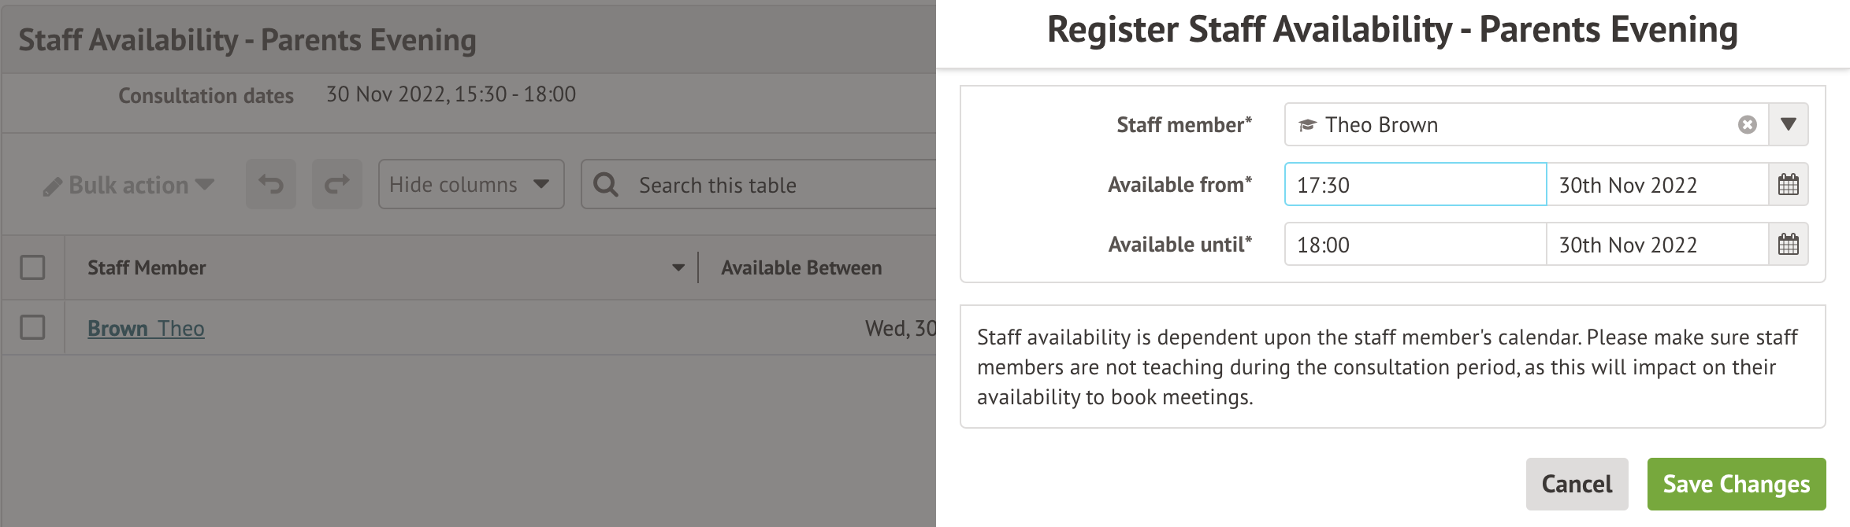Screen dimensions: 1850x527
Task: Focus the Available from time field
Action: (1415, 185)
